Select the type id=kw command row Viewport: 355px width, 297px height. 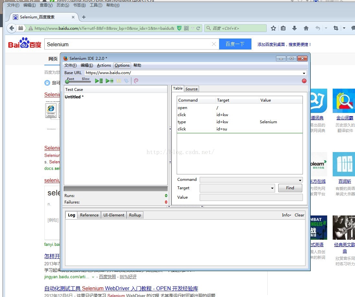click(239, 122)
